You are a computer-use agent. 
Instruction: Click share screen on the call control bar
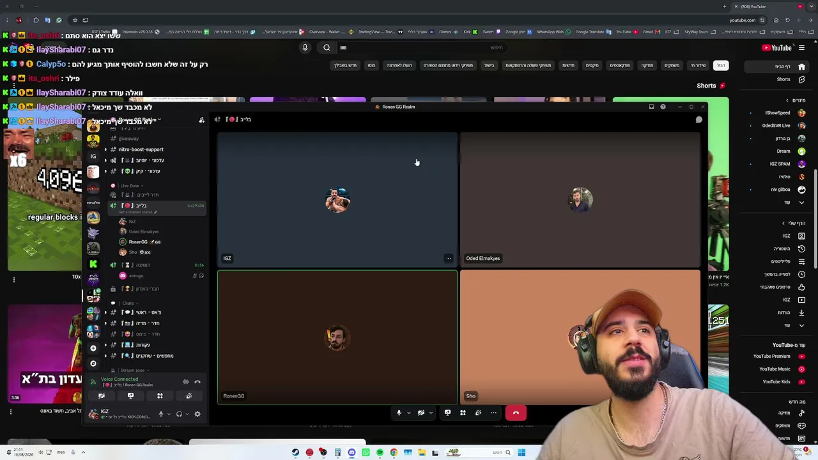click(x=447, y=413)
